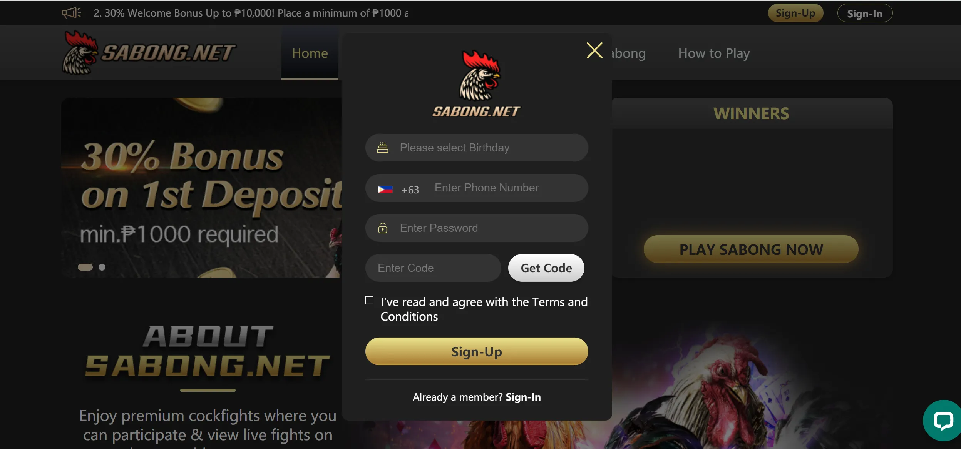Click the Home tab in navigation

pos(310,53)
